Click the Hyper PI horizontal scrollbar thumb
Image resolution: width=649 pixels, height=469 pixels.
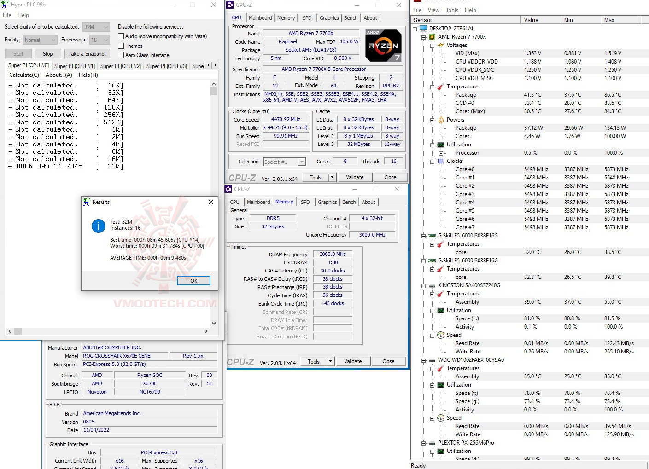18,331
